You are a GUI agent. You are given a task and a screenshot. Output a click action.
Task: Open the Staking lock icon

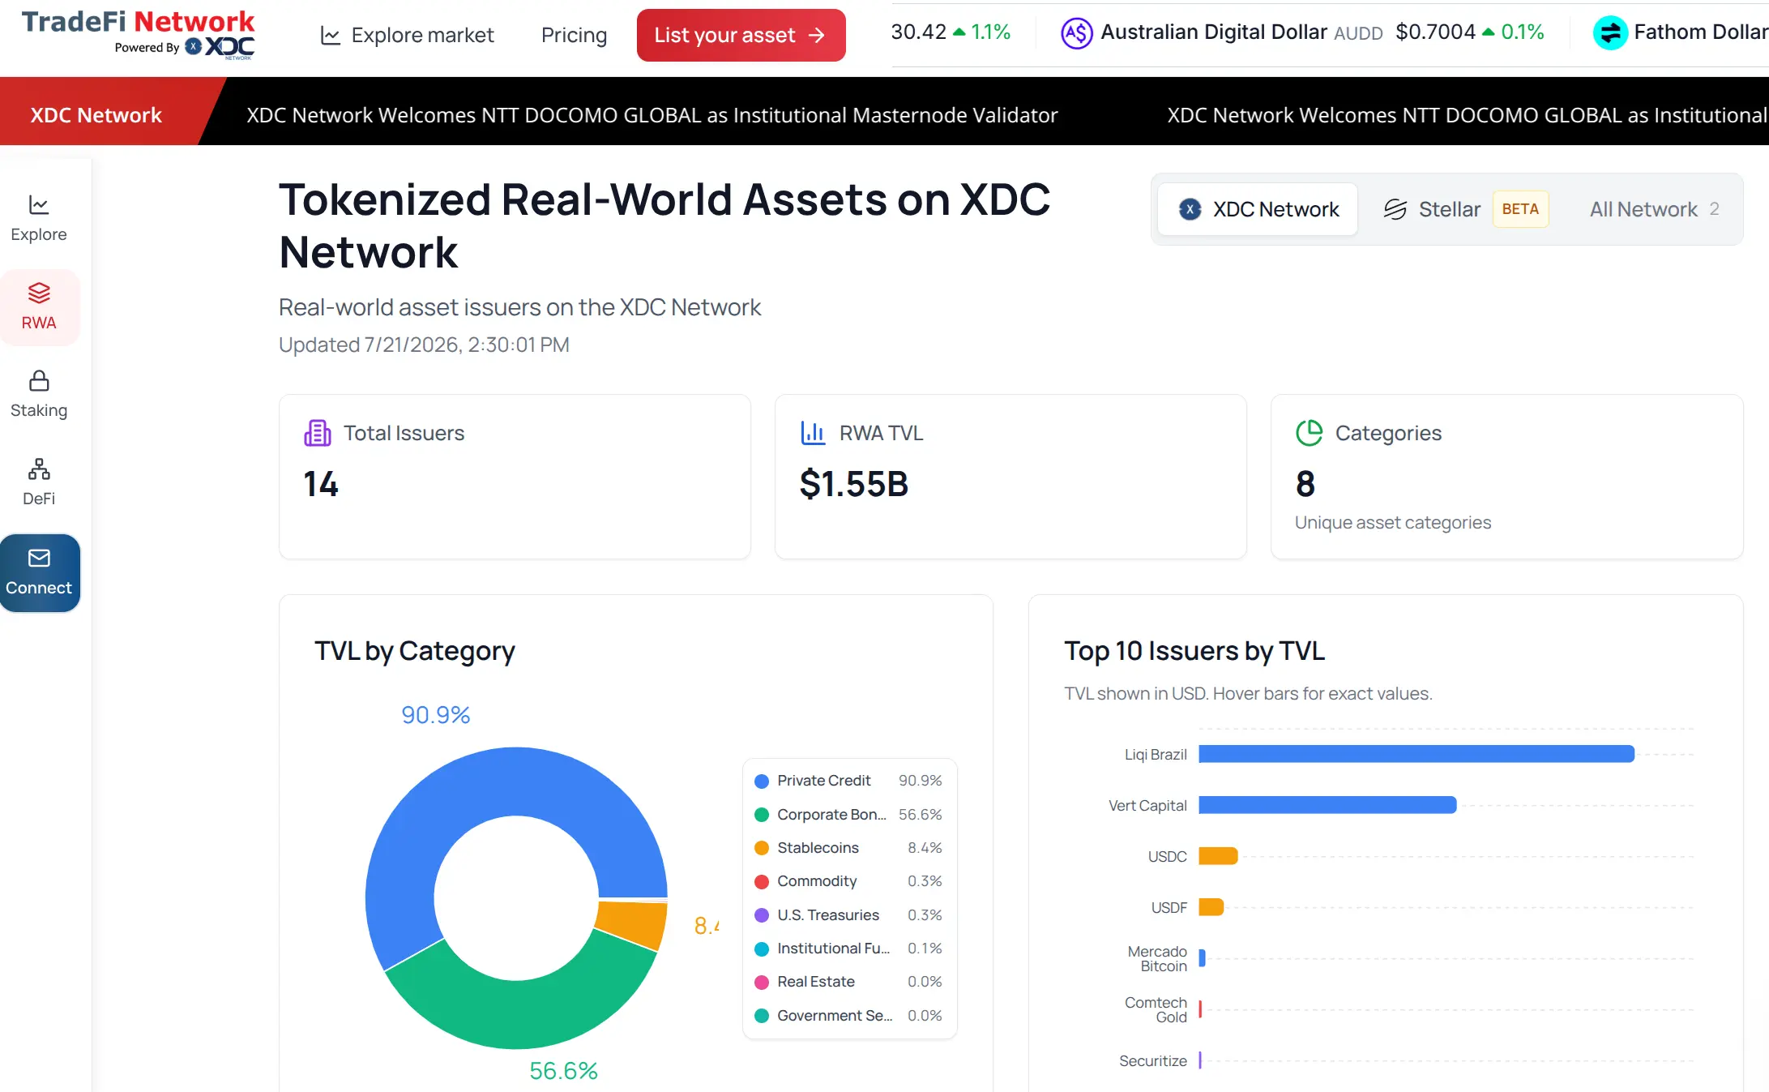39,381
